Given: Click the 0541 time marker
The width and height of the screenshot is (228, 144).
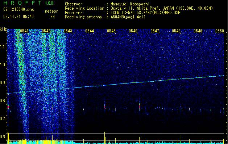Looking at the screenshot, I should [24, 31].
